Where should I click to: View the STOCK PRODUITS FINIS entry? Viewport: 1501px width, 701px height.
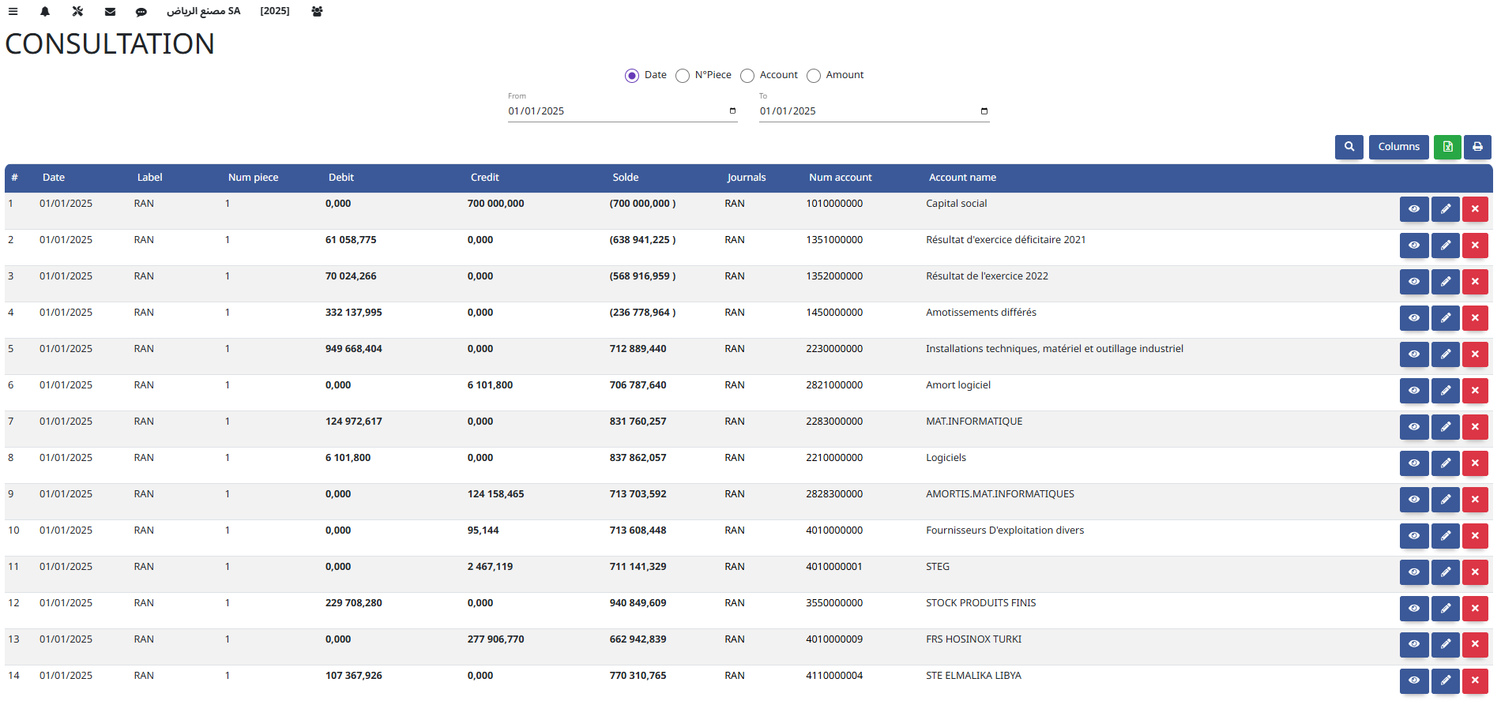(x=1414, y=609)
